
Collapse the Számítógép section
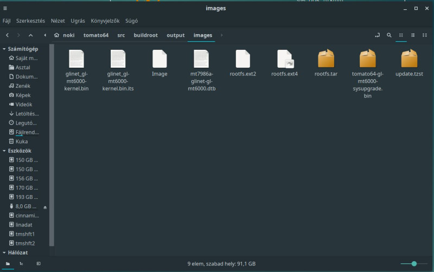pos(4,49)
